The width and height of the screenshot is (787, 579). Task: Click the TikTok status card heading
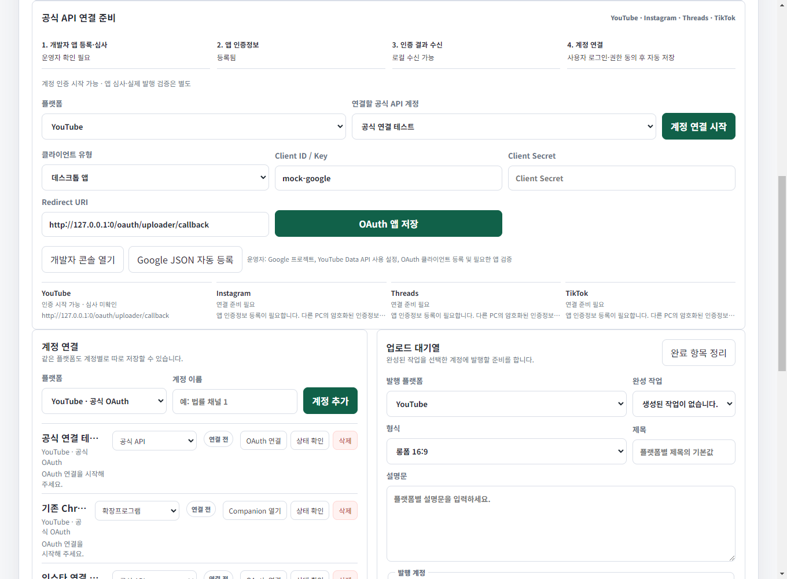576,294
